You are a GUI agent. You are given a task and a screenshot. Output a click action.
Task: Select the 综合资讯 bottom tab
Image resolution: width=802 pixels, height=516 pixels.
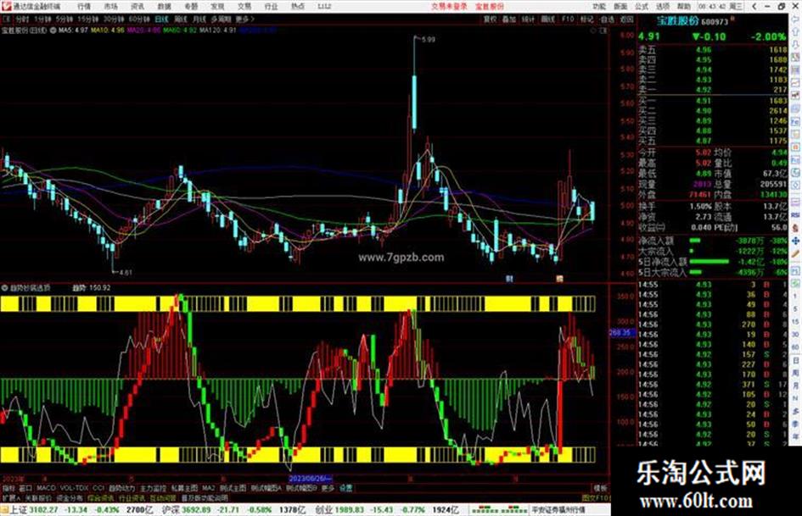coord(101,497)
